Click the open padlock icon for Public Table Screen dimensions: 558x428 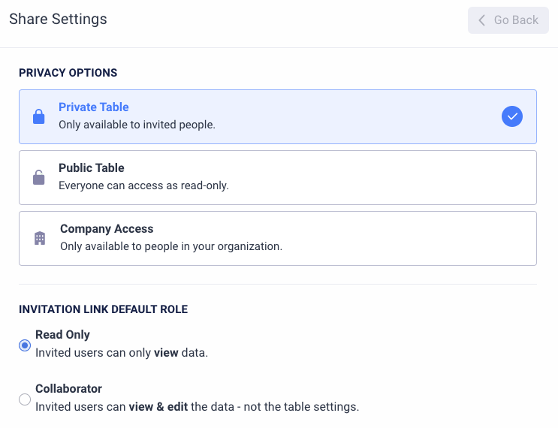39,178
